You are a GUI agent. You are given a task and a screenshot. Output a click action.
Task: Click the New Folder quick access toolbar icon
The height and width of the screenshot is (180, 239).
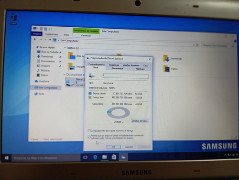coord(45,29)
